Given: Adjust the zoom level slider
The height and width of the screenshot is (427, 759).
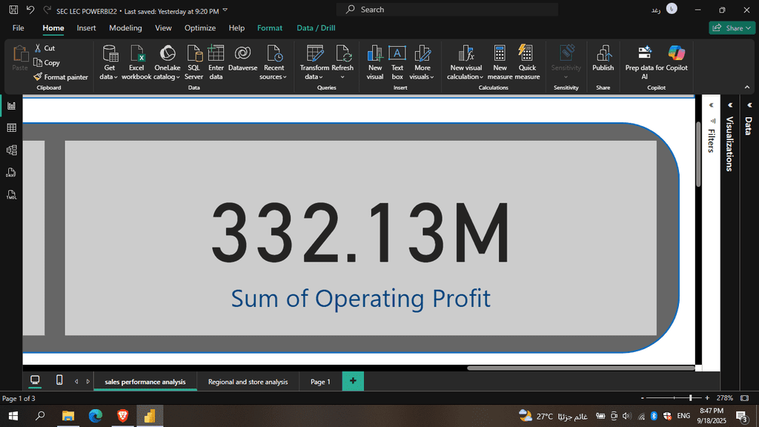Looking at the screenshot, I should pos(690,398).
